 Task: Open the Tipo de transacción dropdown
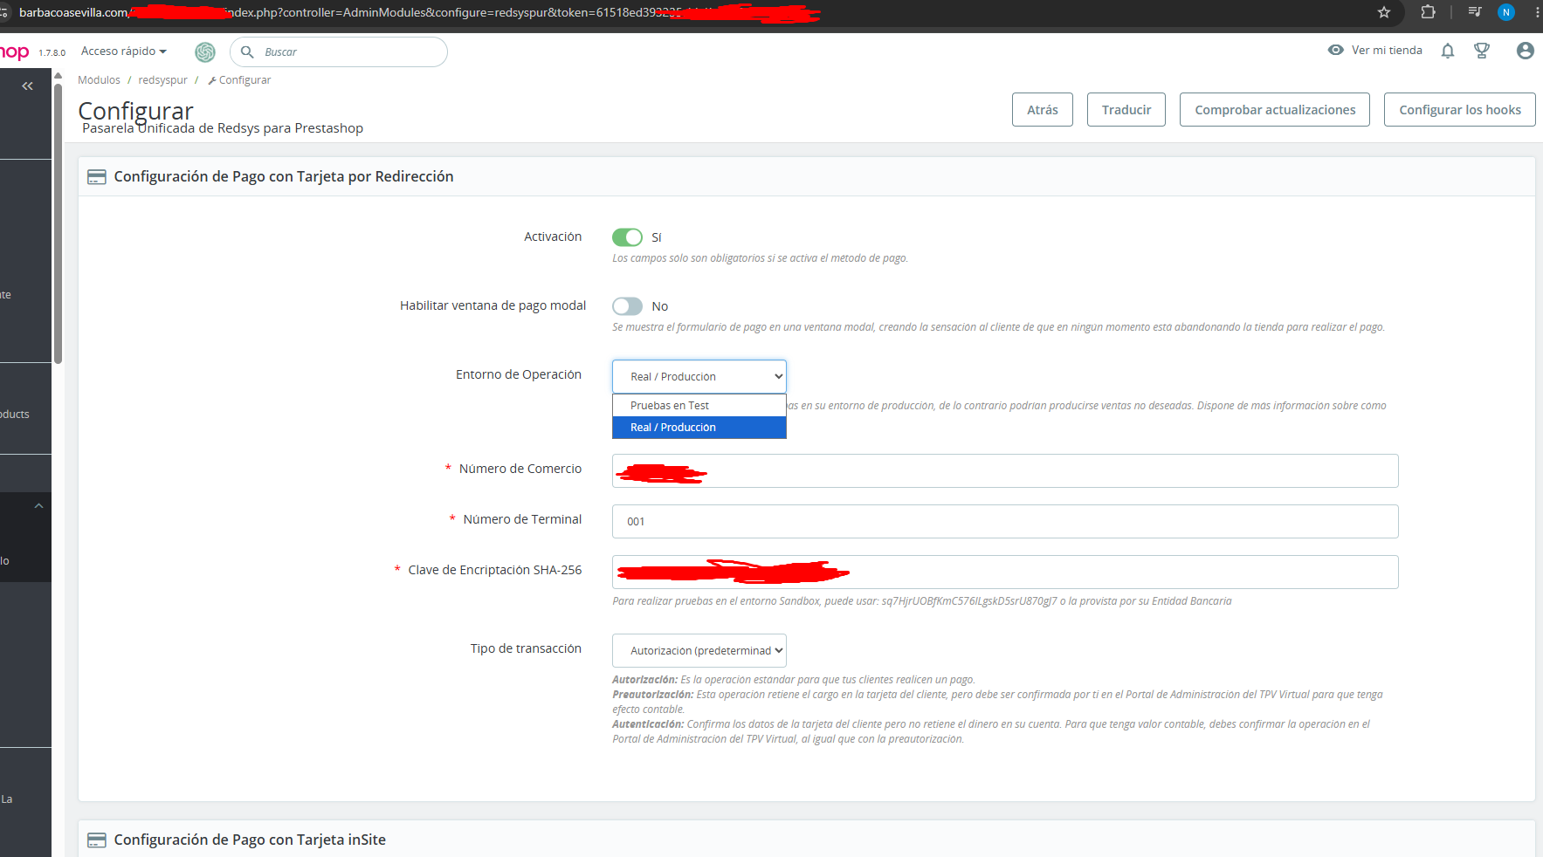tap(699, 651)
